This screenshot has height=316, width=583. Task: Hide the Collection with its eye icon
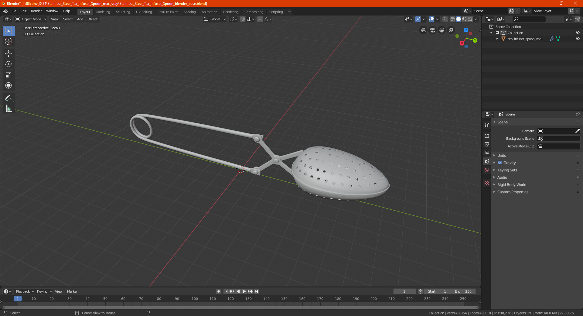pyautogui.click(x=578, y=33)
